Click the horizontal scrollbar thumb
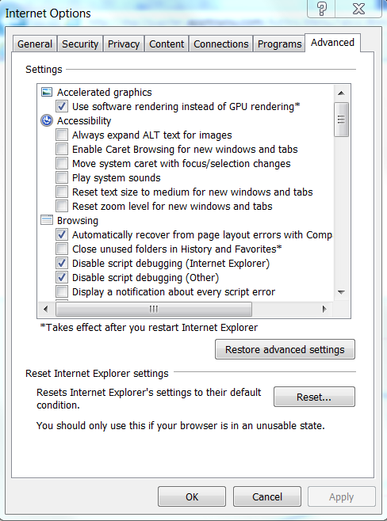This screenshot has height=521, width=387. click(154, 310)
